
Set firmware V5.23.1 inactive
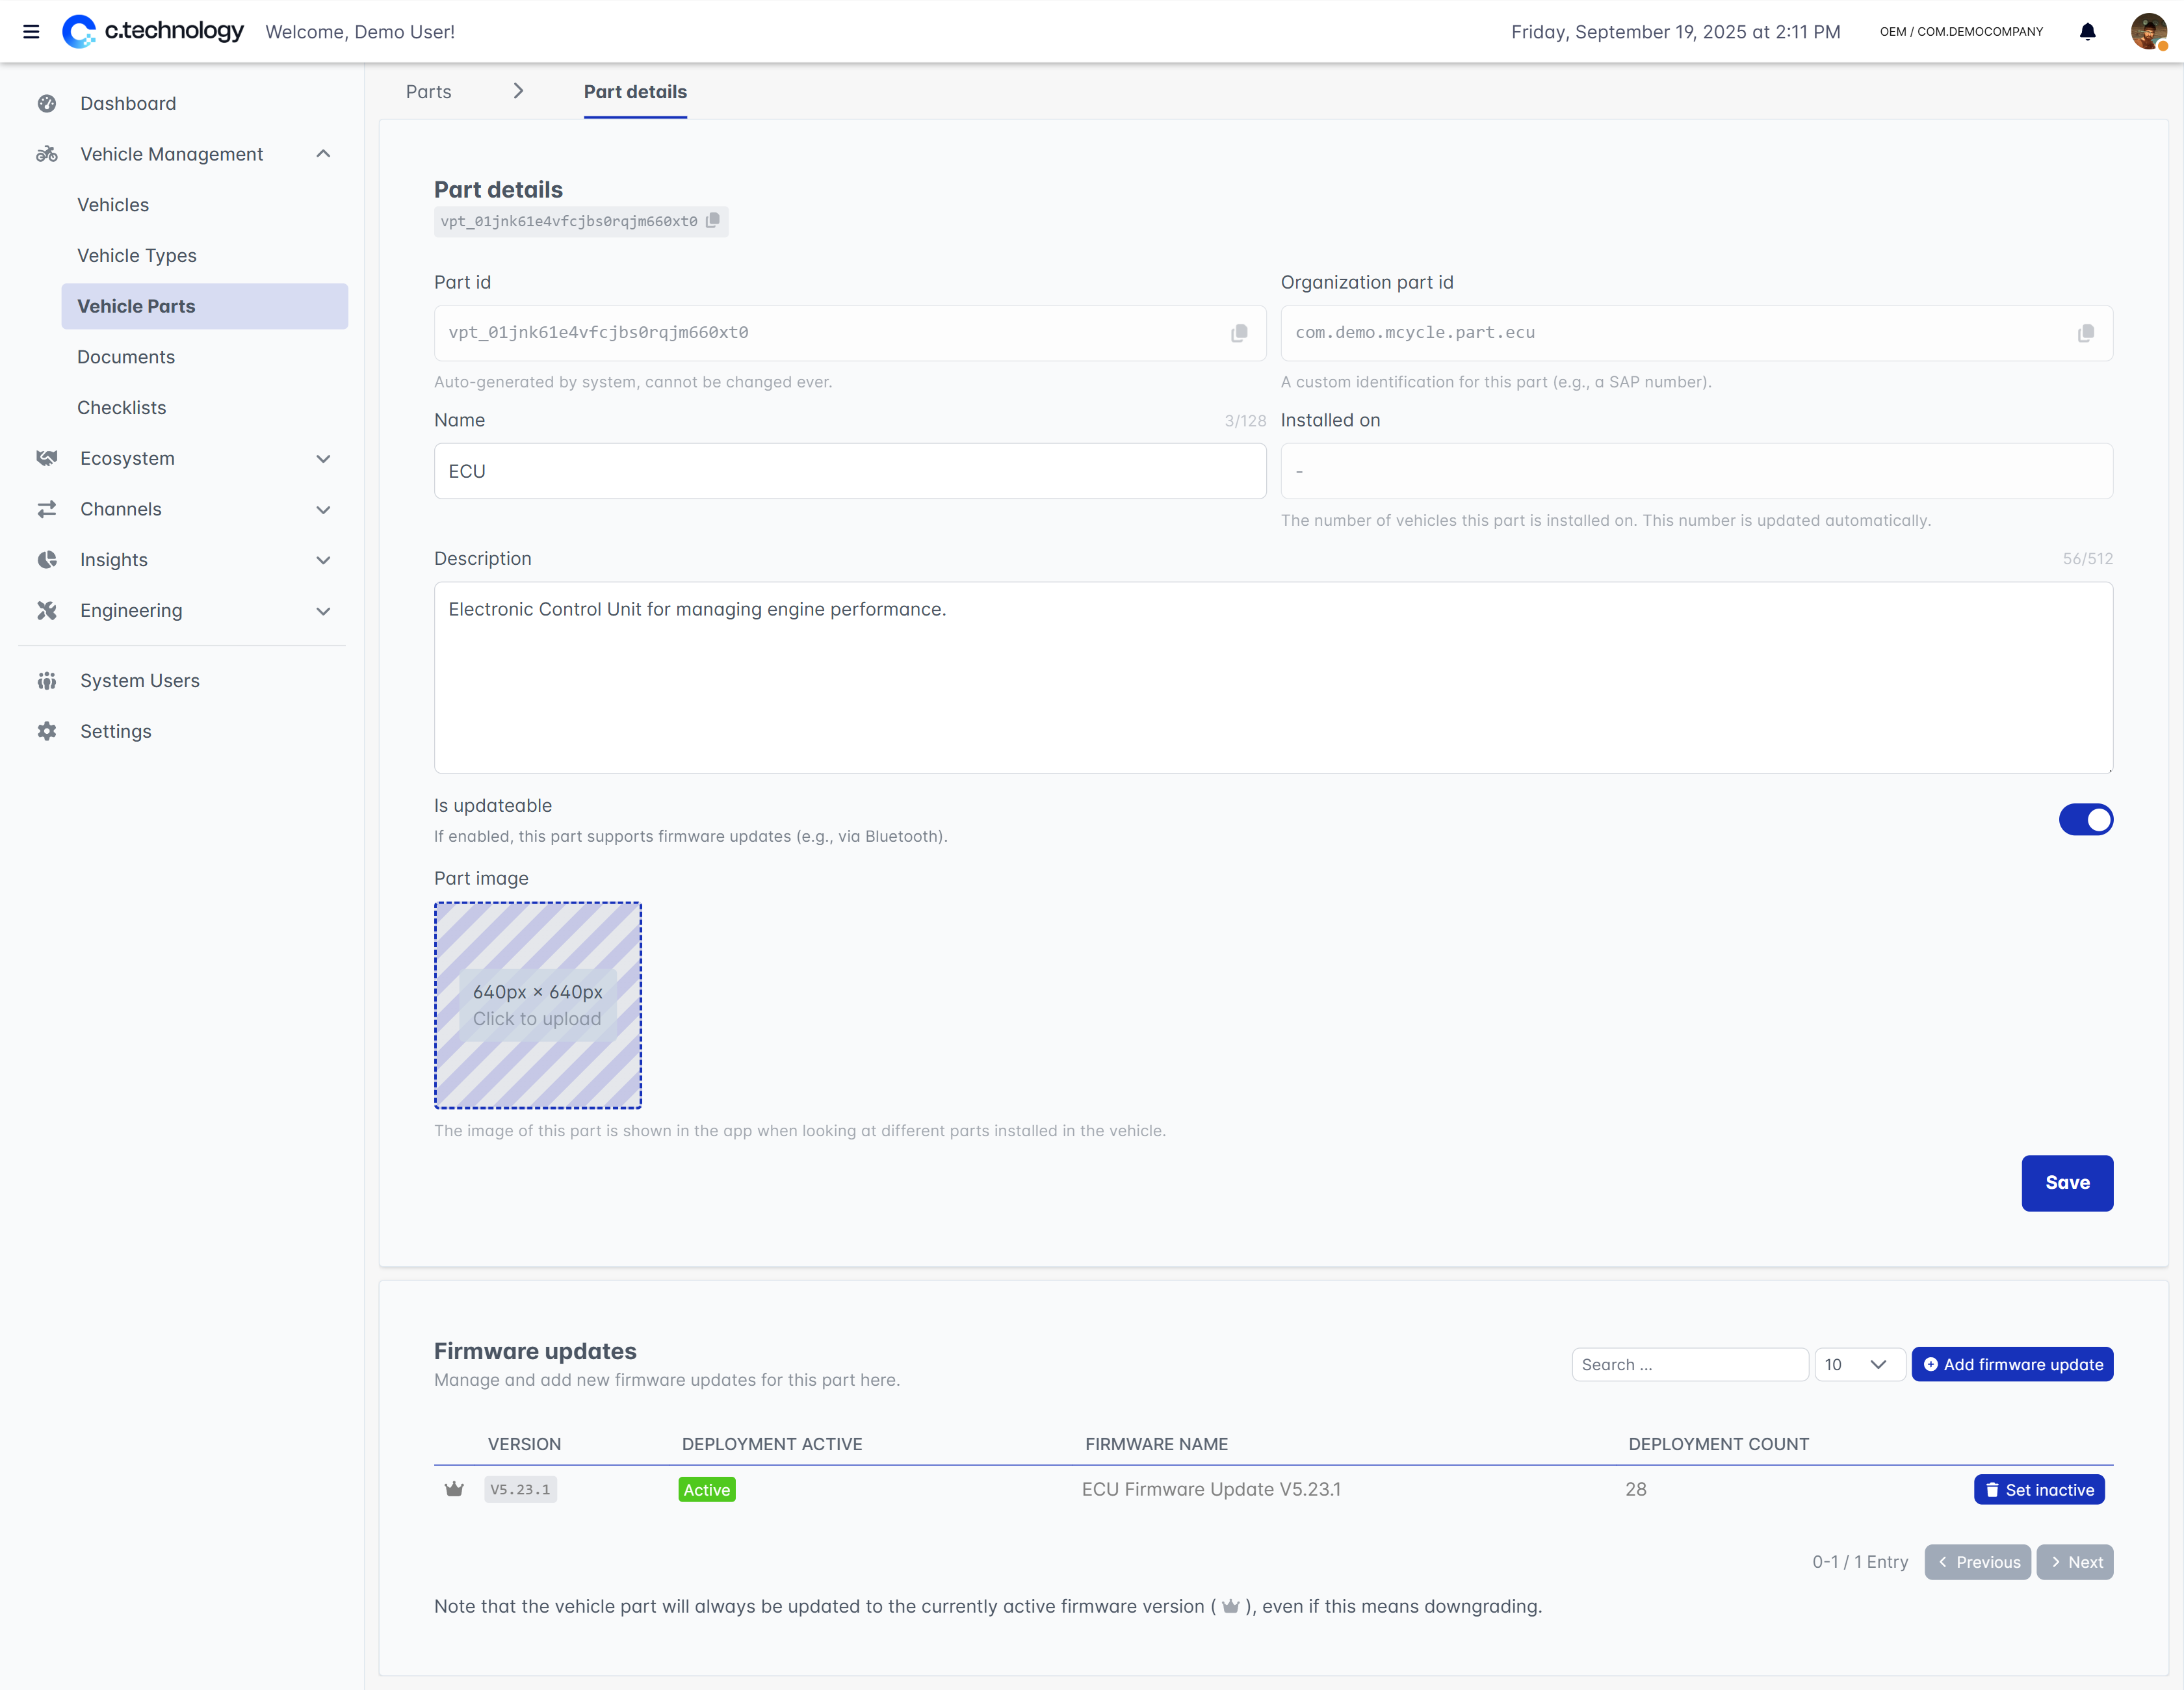click(x=2039, y=1489)
